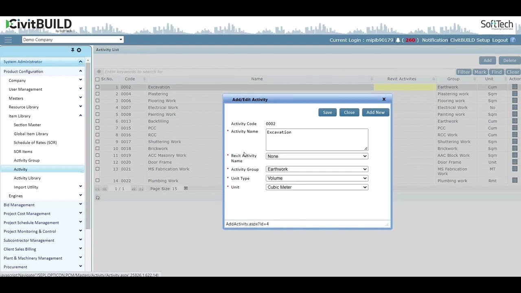Open the Unit dropdown showing Cubic Meter
521x293 pixels.
point(317,187)
